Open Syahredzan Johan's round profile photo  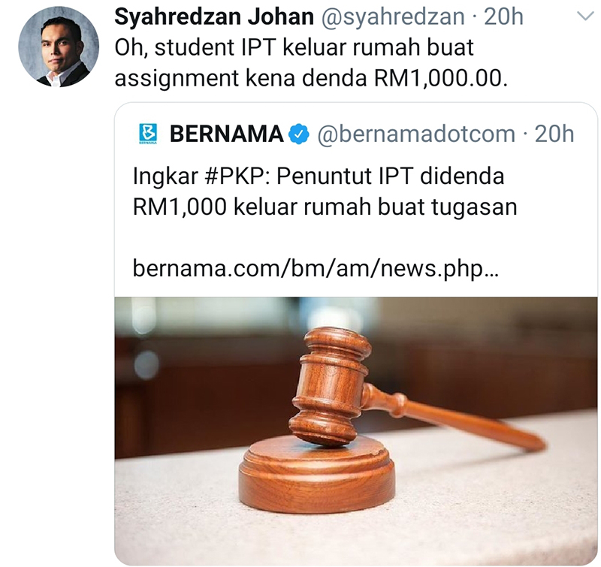click(x=59, y=47)
